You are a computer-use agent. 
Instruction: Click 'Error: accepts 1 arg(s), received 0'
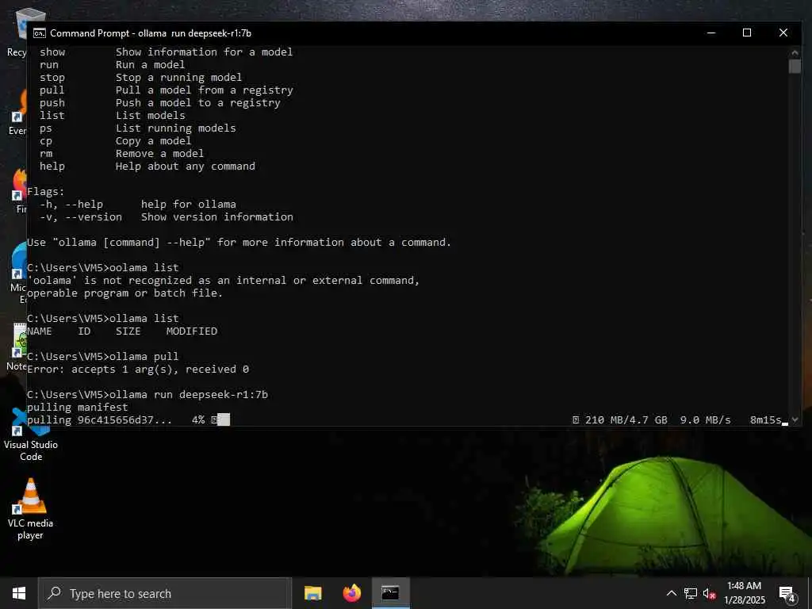(x=138, y=370)
